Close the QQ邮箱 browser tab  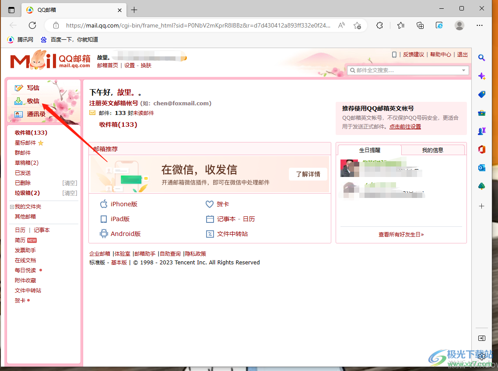click(119, 10)
